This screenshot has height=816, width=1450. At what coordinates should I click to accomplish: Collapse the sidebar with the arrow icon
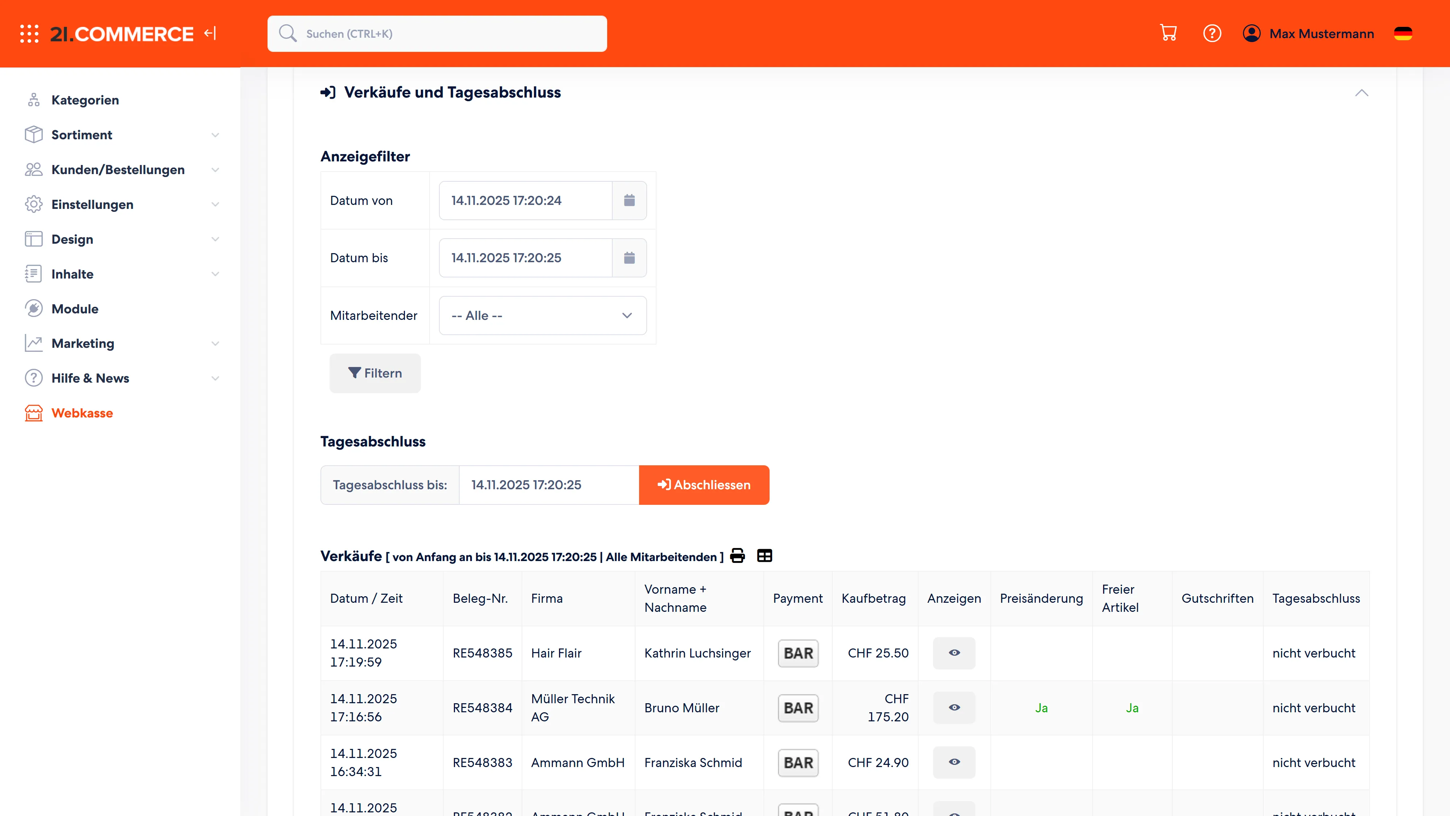[x=210, y=33]
